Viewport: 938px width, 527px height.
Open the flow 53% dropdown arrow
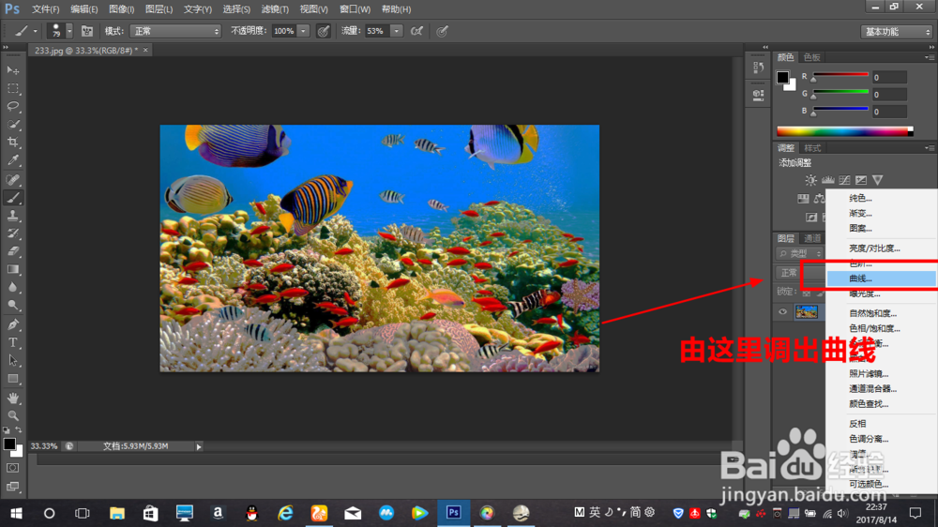[x=397, y=31]
